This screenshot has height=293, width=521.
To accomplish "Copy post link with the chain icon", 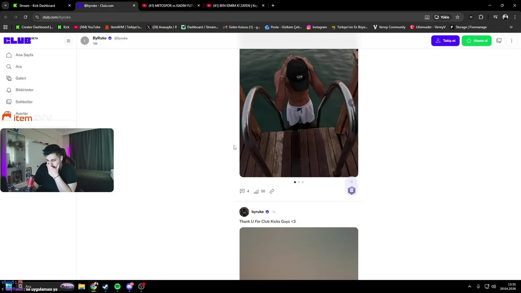I will tap(272, 191).
